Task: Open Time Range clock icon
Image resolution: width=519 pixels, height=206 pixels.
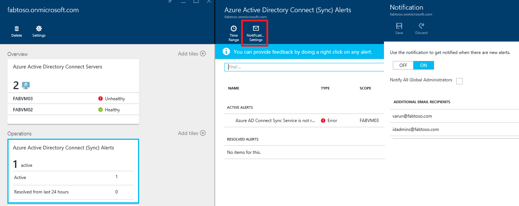Action: click(x=233, y=28)
